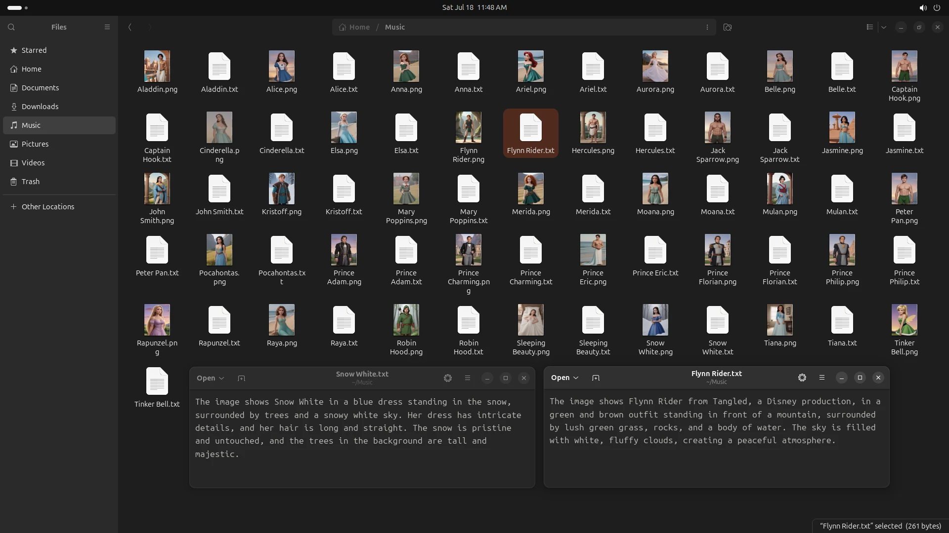
Task: Open the Open dropdown in Snow White.txt window
Action: point(210,378)
